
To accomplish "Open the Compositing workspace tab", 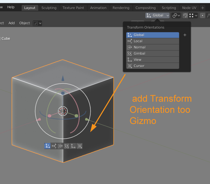I will [x=146, y=8].
